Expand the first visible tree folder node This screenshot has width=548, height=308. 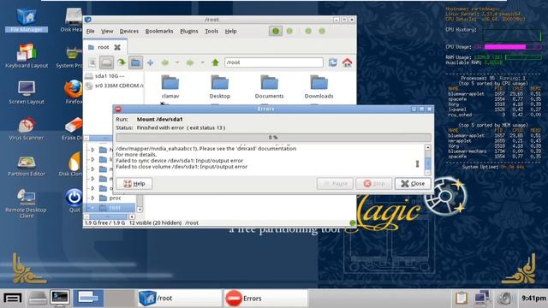pos(92,150)
